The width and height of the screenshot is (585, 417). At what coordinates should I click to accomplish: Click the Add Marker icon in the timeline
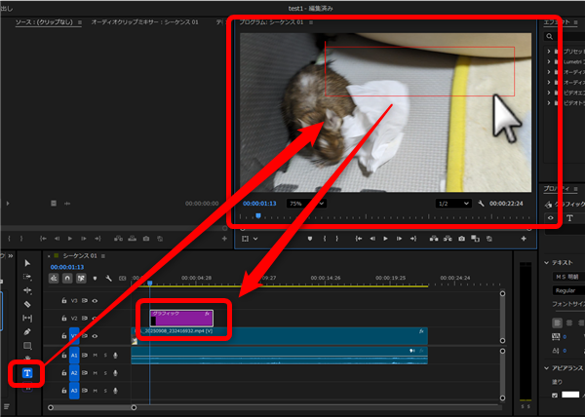pyautogui.click(x=95, y=278)
